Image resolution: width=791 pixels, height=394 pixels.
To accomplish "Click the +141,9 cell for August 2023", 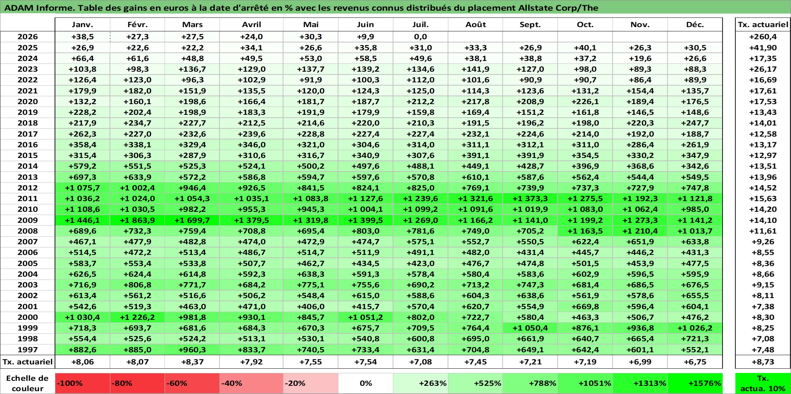I will pos(475,69).
